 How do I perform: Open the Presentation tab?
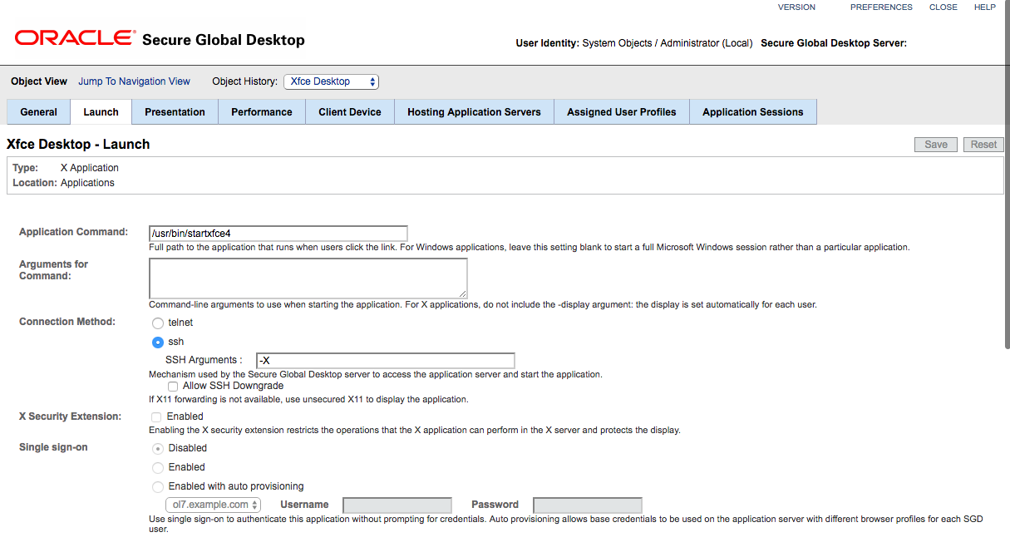coord(175,112)
